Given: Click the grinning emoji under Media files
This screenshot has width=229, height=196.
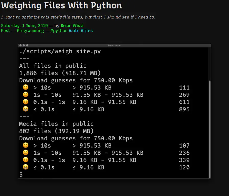Looking at the screenshot, I should 26,167.
